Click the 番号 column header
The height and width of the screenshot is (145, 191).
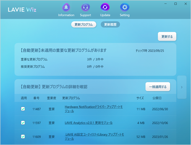[36, 98]
